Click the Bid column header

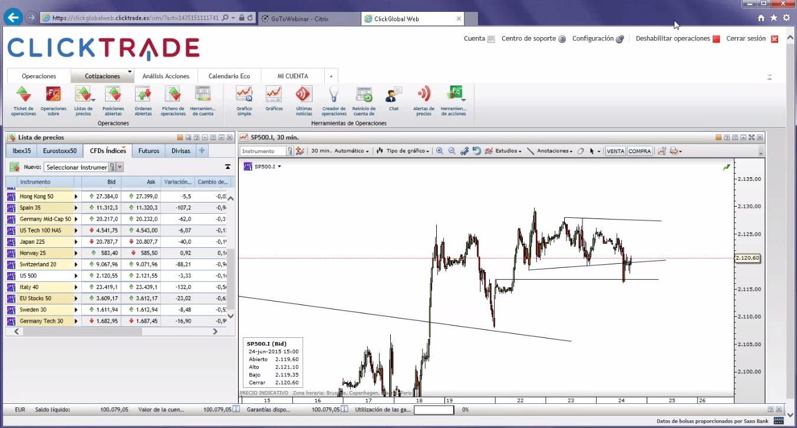pos(100,182)
